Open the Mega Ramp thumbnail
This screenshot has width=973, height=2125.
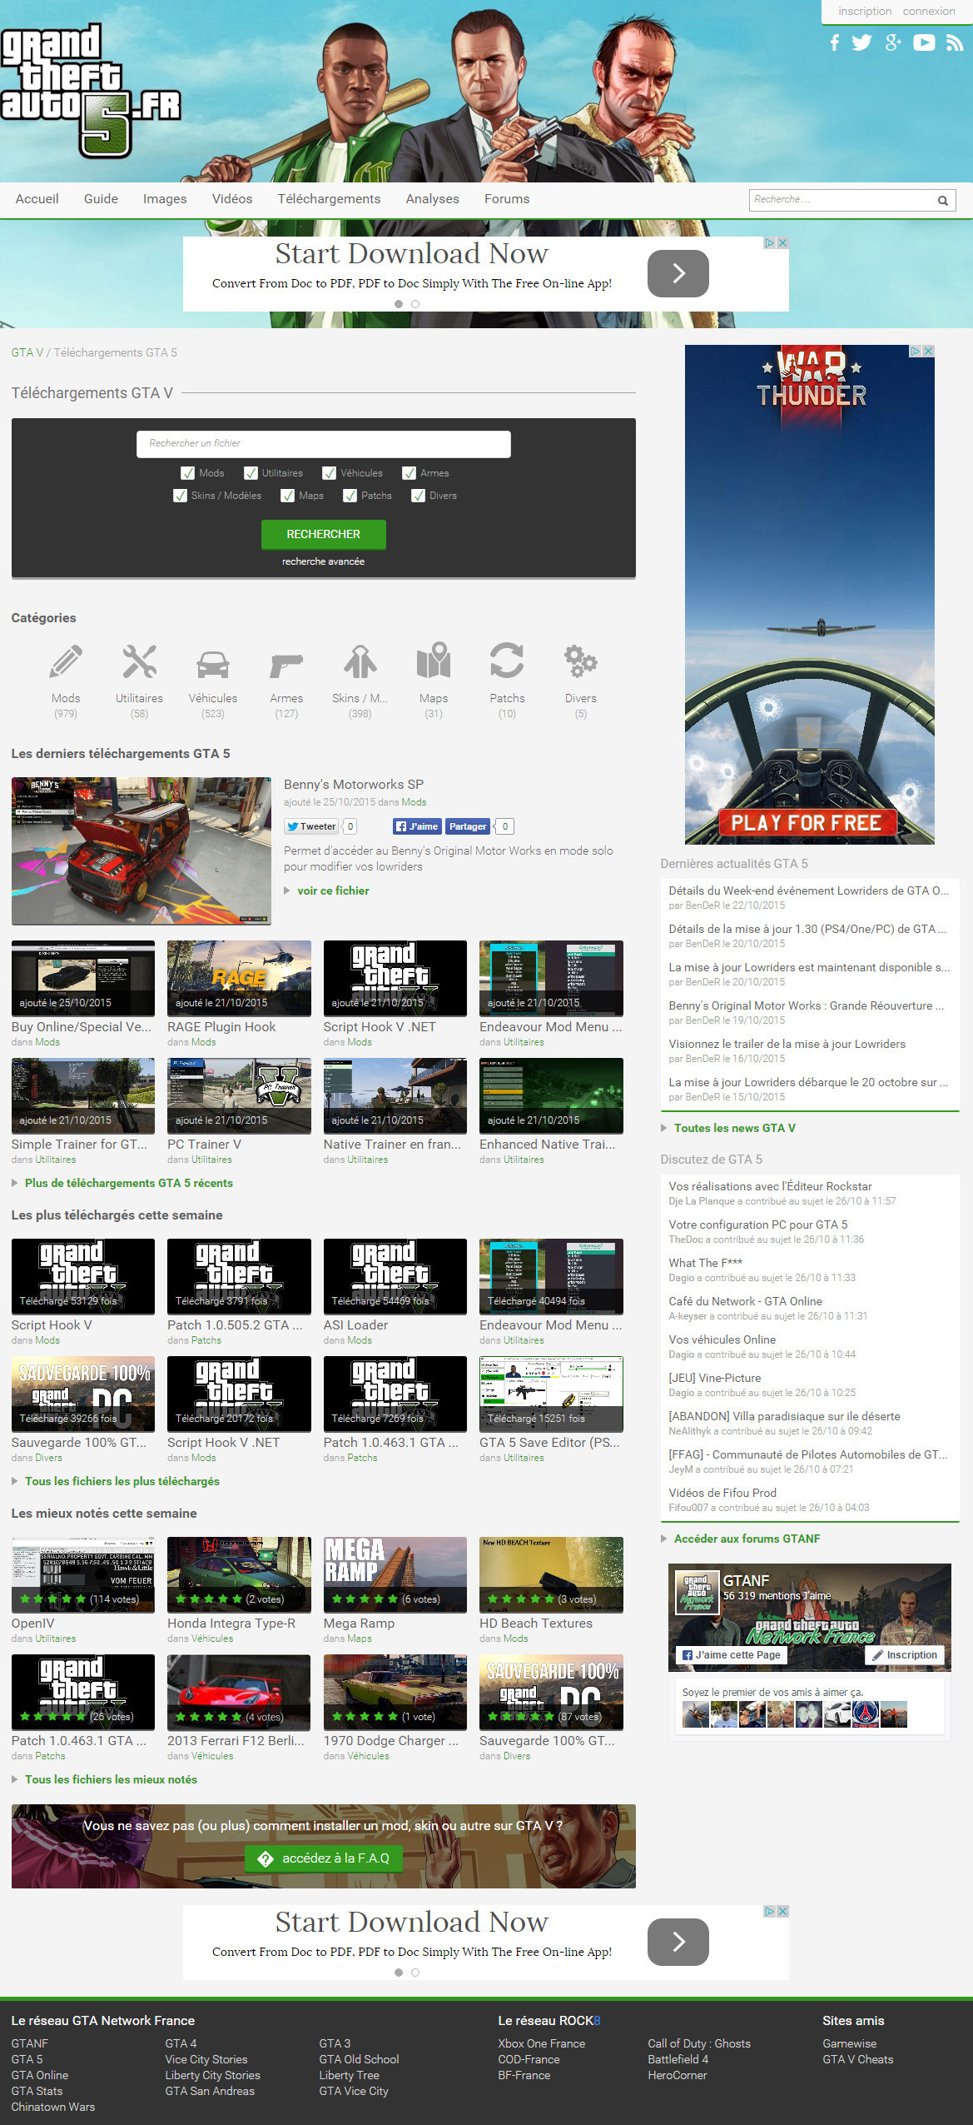[x=395, y=1574]
